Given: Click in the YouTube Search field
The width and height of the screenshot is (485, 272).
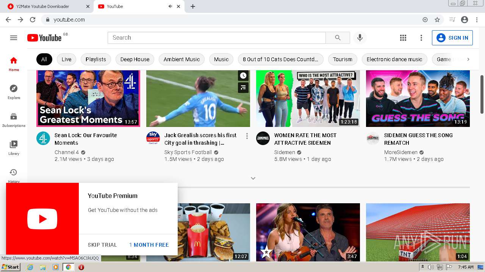Looking at the screenshot, I should pos(217,38).
